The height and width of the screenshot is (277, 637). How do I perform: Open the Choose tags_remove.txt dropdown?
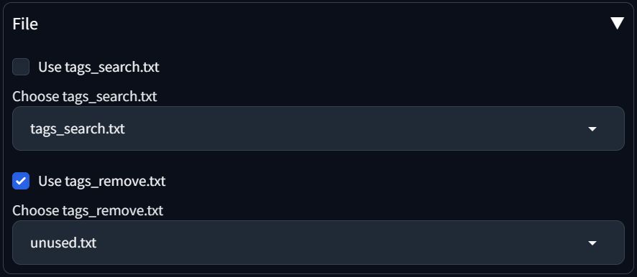click(x=318, y=243)
